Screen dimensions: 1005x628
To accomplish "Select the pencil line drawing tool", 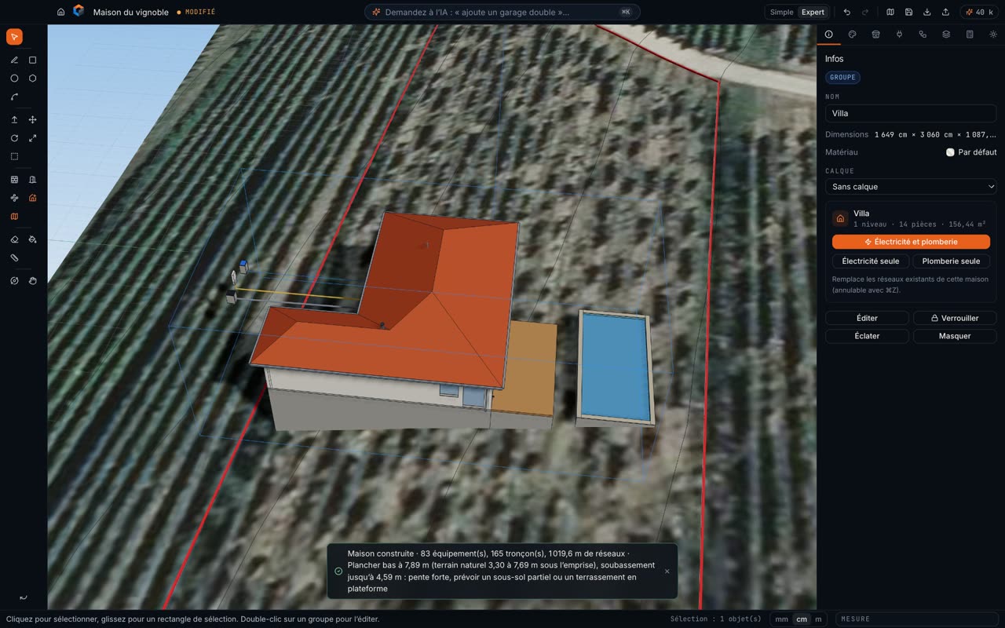I will coord(14,60).
